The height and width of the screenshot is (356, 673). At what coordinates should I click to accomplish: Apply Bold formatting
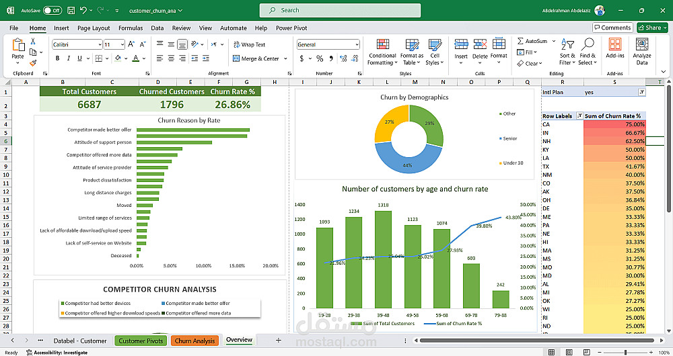click(x=58, y=58)
